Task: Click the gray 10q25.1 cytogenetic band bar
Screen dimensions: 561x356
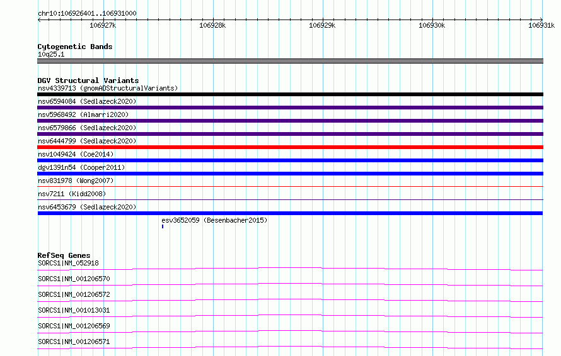Action: coord(290,61)
